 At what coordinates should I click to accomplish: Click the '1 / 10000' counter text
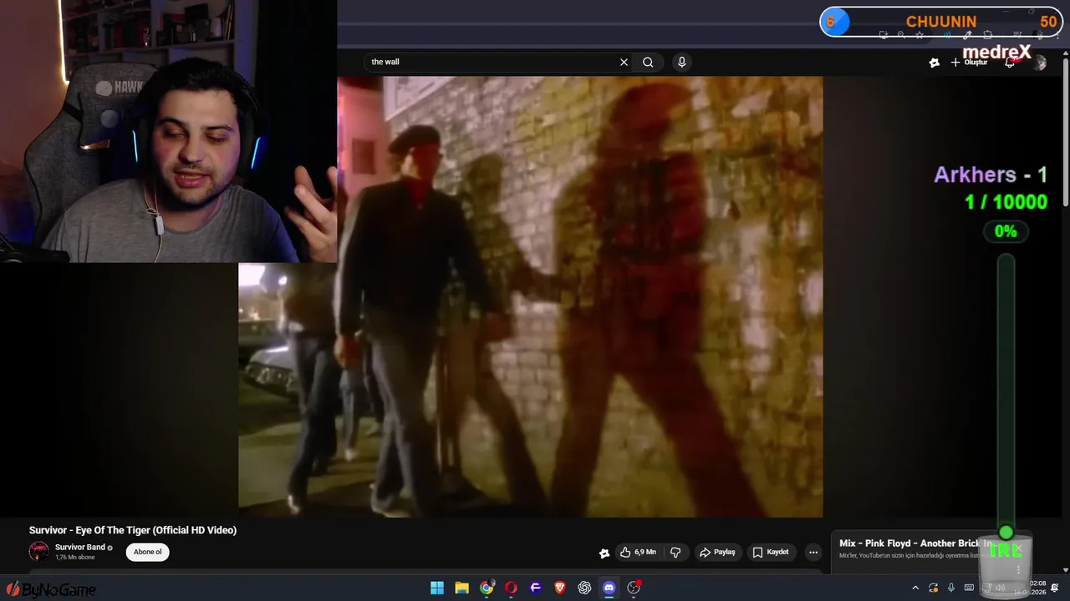click(x=1006, y=202)
